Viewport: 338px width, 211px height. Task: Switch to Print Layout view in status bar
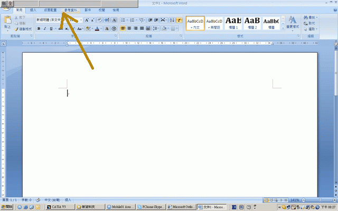(x=267, y=200)
